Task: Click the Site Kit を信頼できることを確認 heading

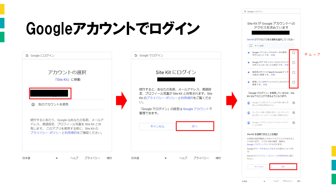Action: coord(262,134)
